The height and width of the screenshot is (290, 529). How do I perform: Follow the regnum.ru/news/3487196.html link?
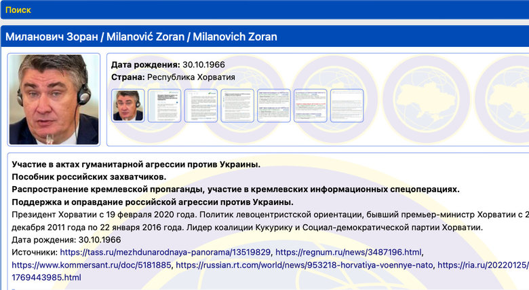349,252
